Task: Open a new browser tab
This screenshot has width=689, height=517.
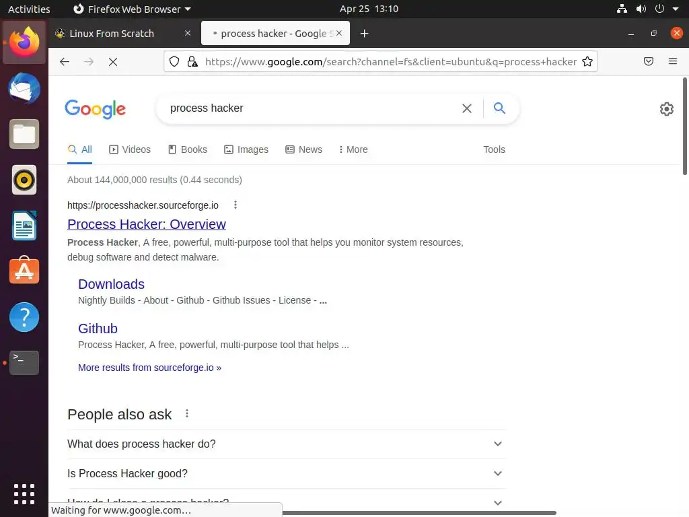Action: (x=364, y=34)
